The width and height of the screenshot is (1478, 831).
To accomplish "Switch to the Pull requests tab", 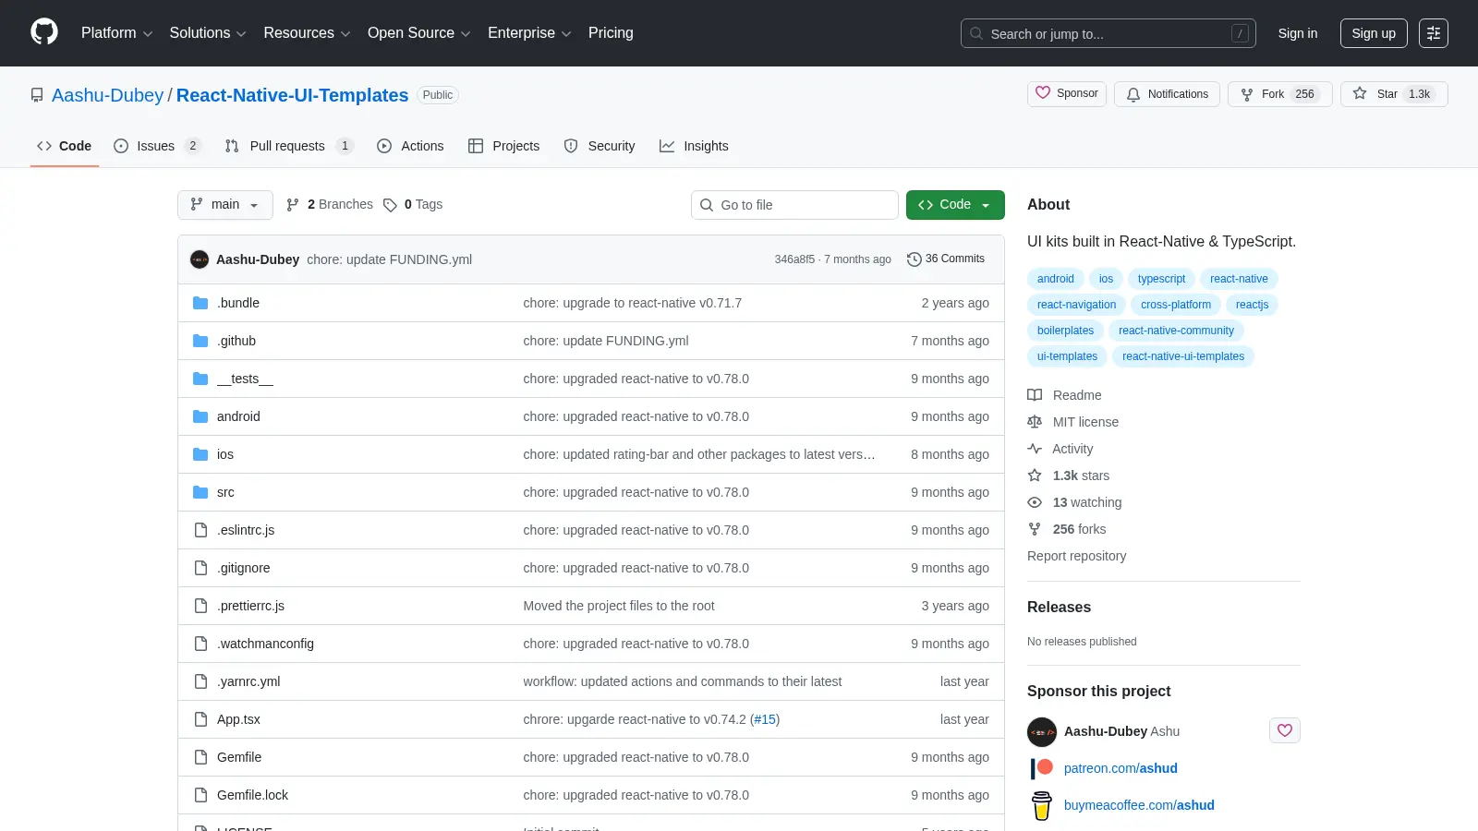I will click(289, 146).
